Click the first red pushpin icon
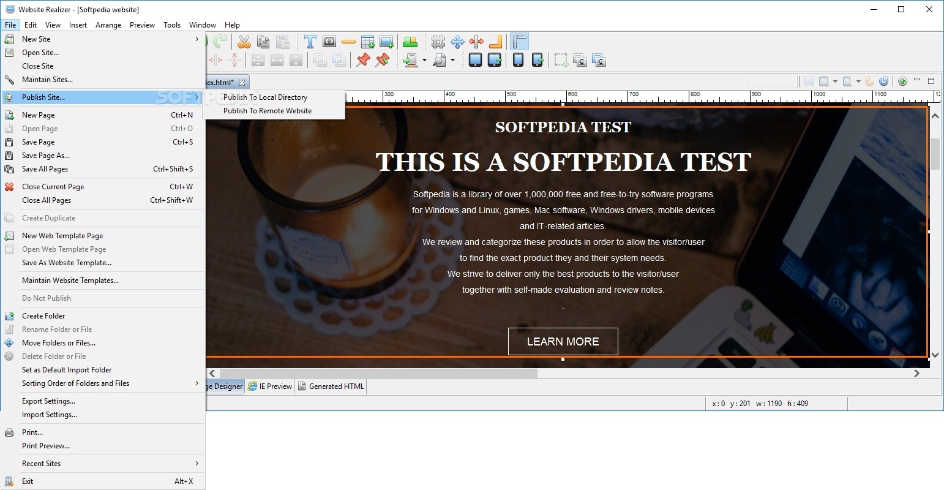This screenshot has height=490, width=944. [363, 60]
